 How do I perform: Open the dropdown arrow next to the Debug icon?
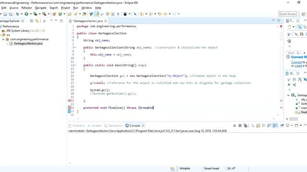pyautogui.click(x=22, y=14)
